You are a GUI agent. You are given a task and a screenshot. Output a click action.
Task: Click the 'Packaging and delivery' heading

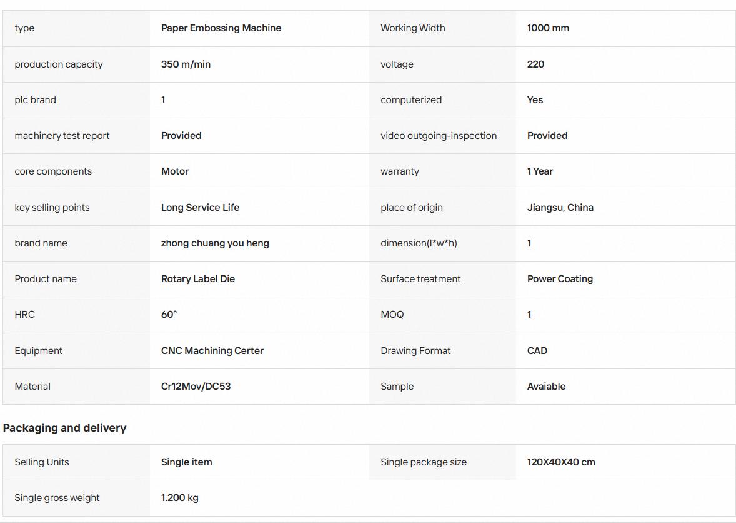(64, 428)
